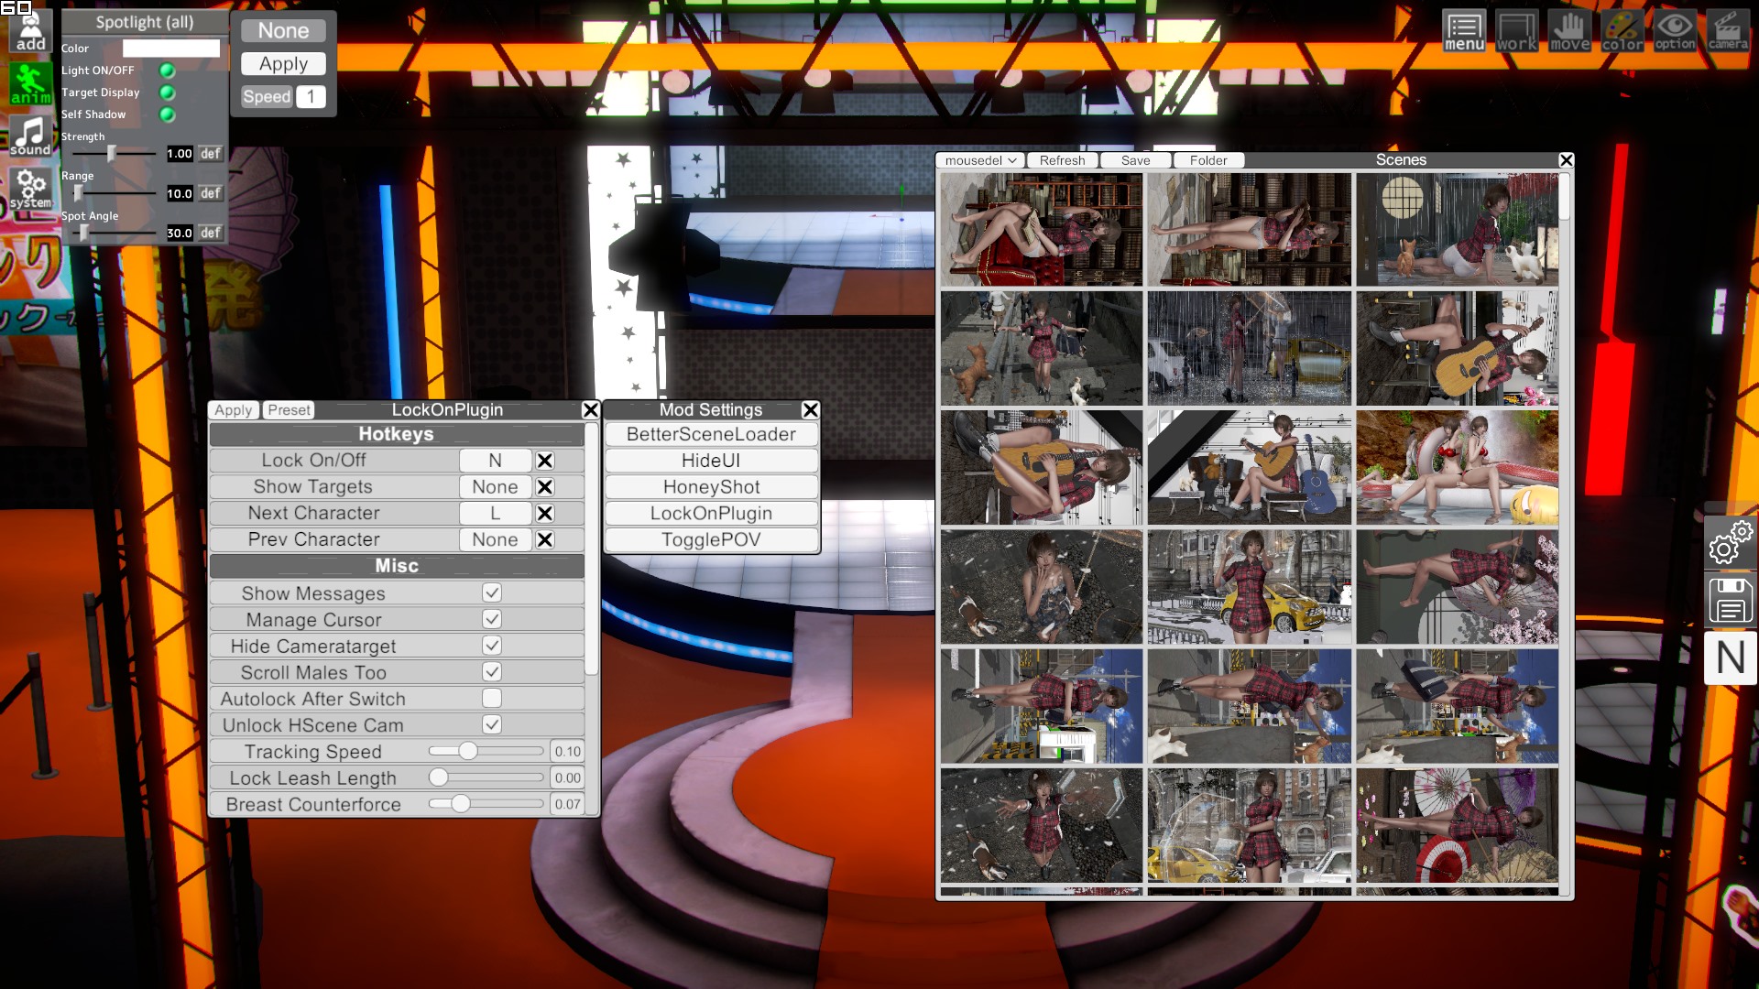Screen dimensions: 1759x989
Task: Expand LockOnPlugin mod settings entry
Action: 710,513
